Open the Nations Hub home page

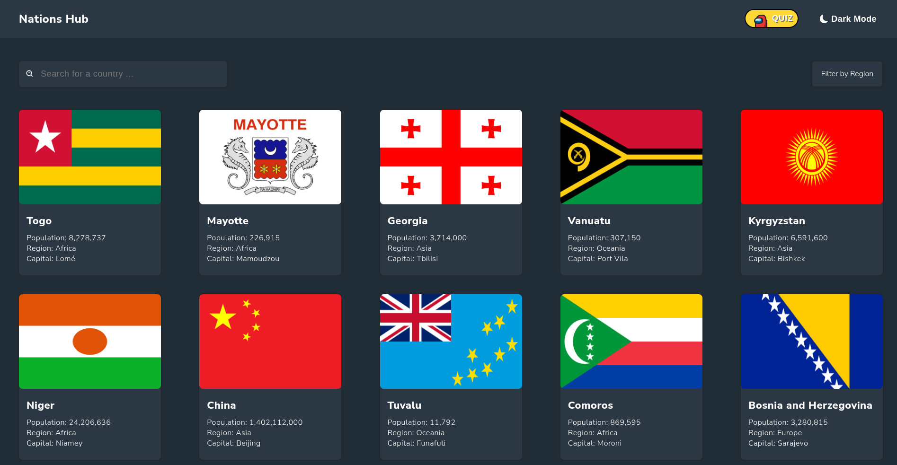tap(53, 19)
